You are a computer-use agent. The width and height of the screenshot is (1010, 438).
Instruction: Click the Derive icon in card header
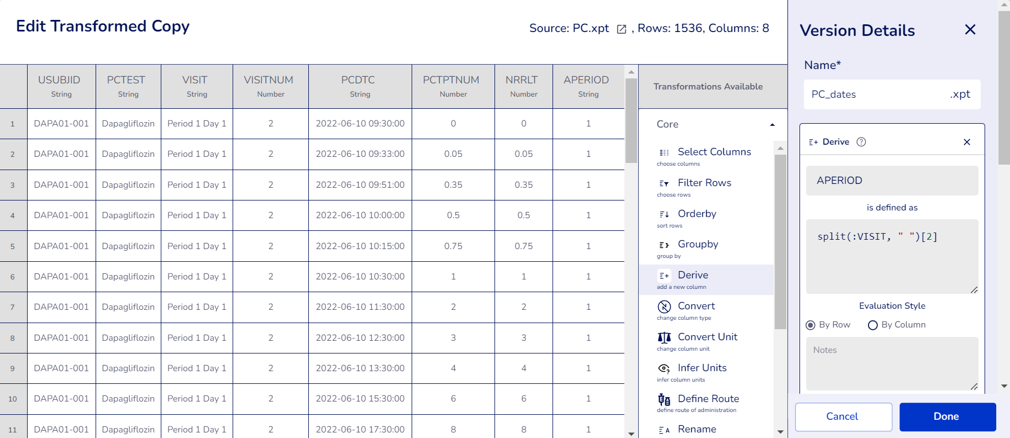coord(813,142)
